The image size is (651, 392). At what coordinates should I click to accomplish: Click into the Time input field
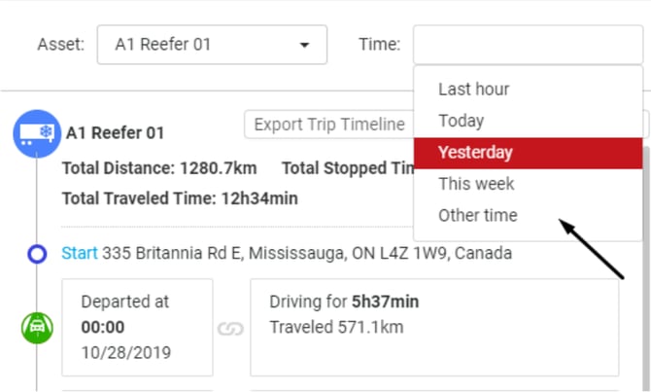(528, 45)
